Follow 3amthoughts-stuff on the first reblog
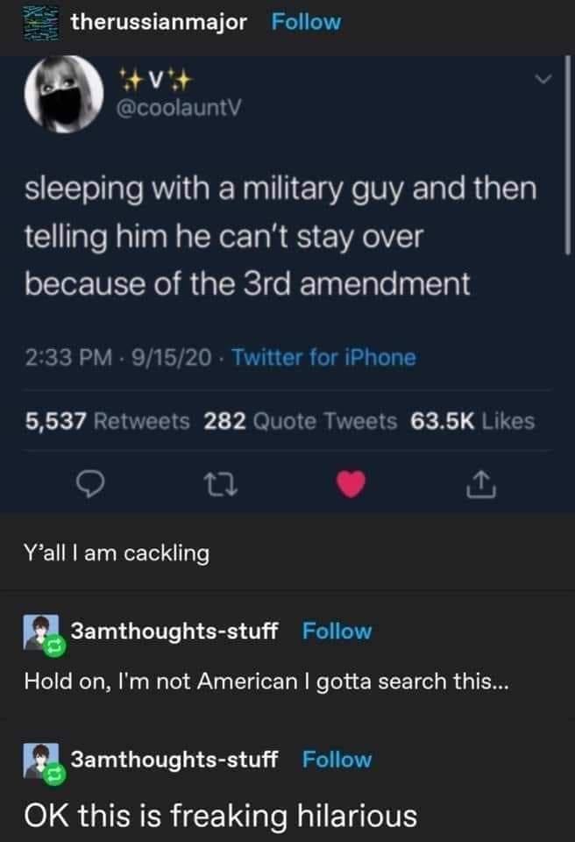 tap(337, 631)
